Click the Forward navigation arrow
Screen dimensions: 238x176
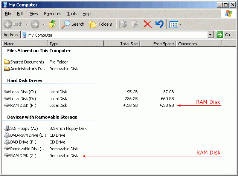tap(35, 24)
